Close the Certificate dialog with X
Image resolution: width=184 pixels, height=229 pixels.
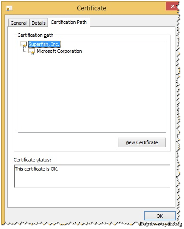(172, 6)
